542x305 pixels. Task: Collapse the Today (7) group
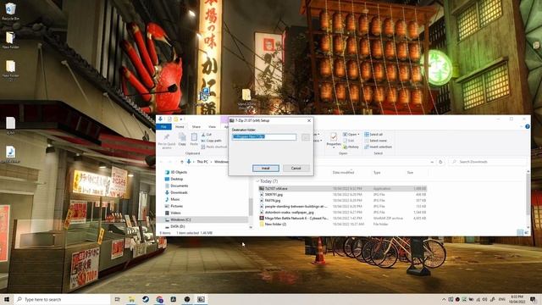(257, 181)
